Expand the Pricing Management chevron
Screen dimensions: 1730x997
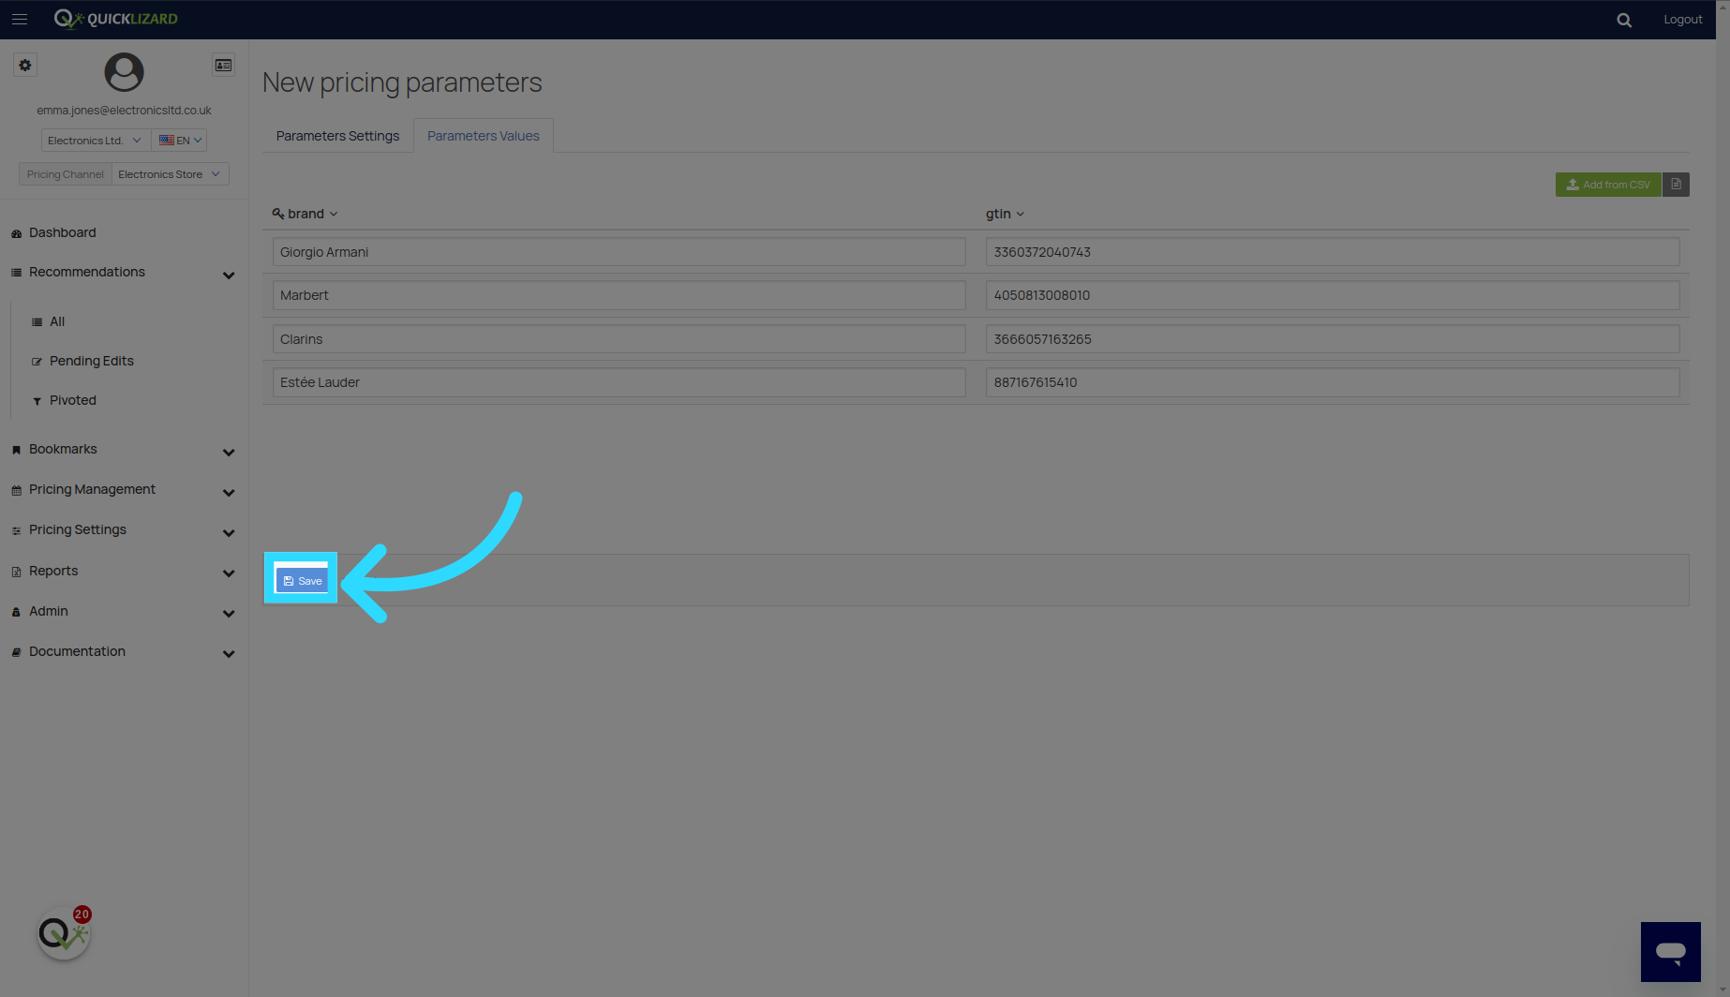[x=229, y=493]
